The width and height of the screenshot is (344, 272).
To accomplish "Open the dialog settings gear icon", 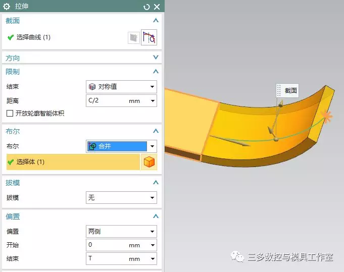I will tap(7, 7).
